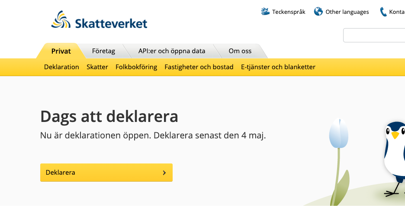Image resolution: width=405 pixels, height=208 pixels.
Task: Click the telephone contact icon
Action: pyautogui.click(x=383, y=12)
